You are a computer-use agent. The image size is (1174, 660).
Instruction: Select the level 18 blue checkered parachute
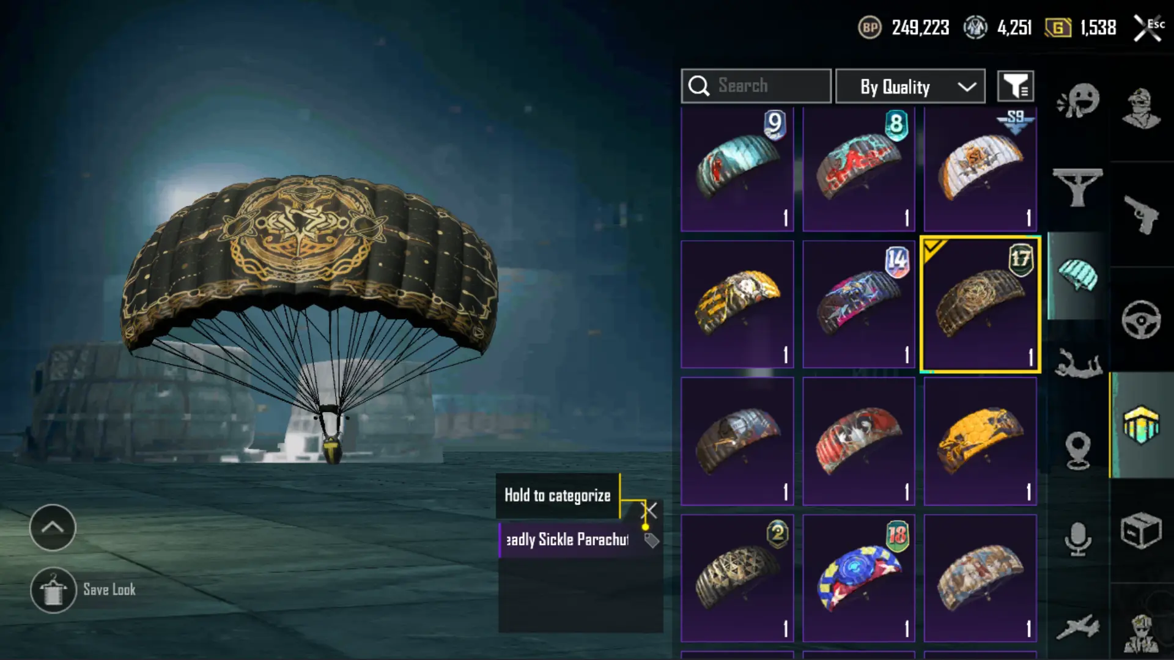tap(858, 578)
